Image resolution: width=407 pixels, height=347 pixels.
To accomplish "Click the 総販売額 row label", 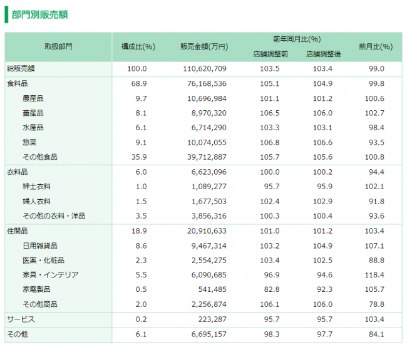I will tap(19, 68).
